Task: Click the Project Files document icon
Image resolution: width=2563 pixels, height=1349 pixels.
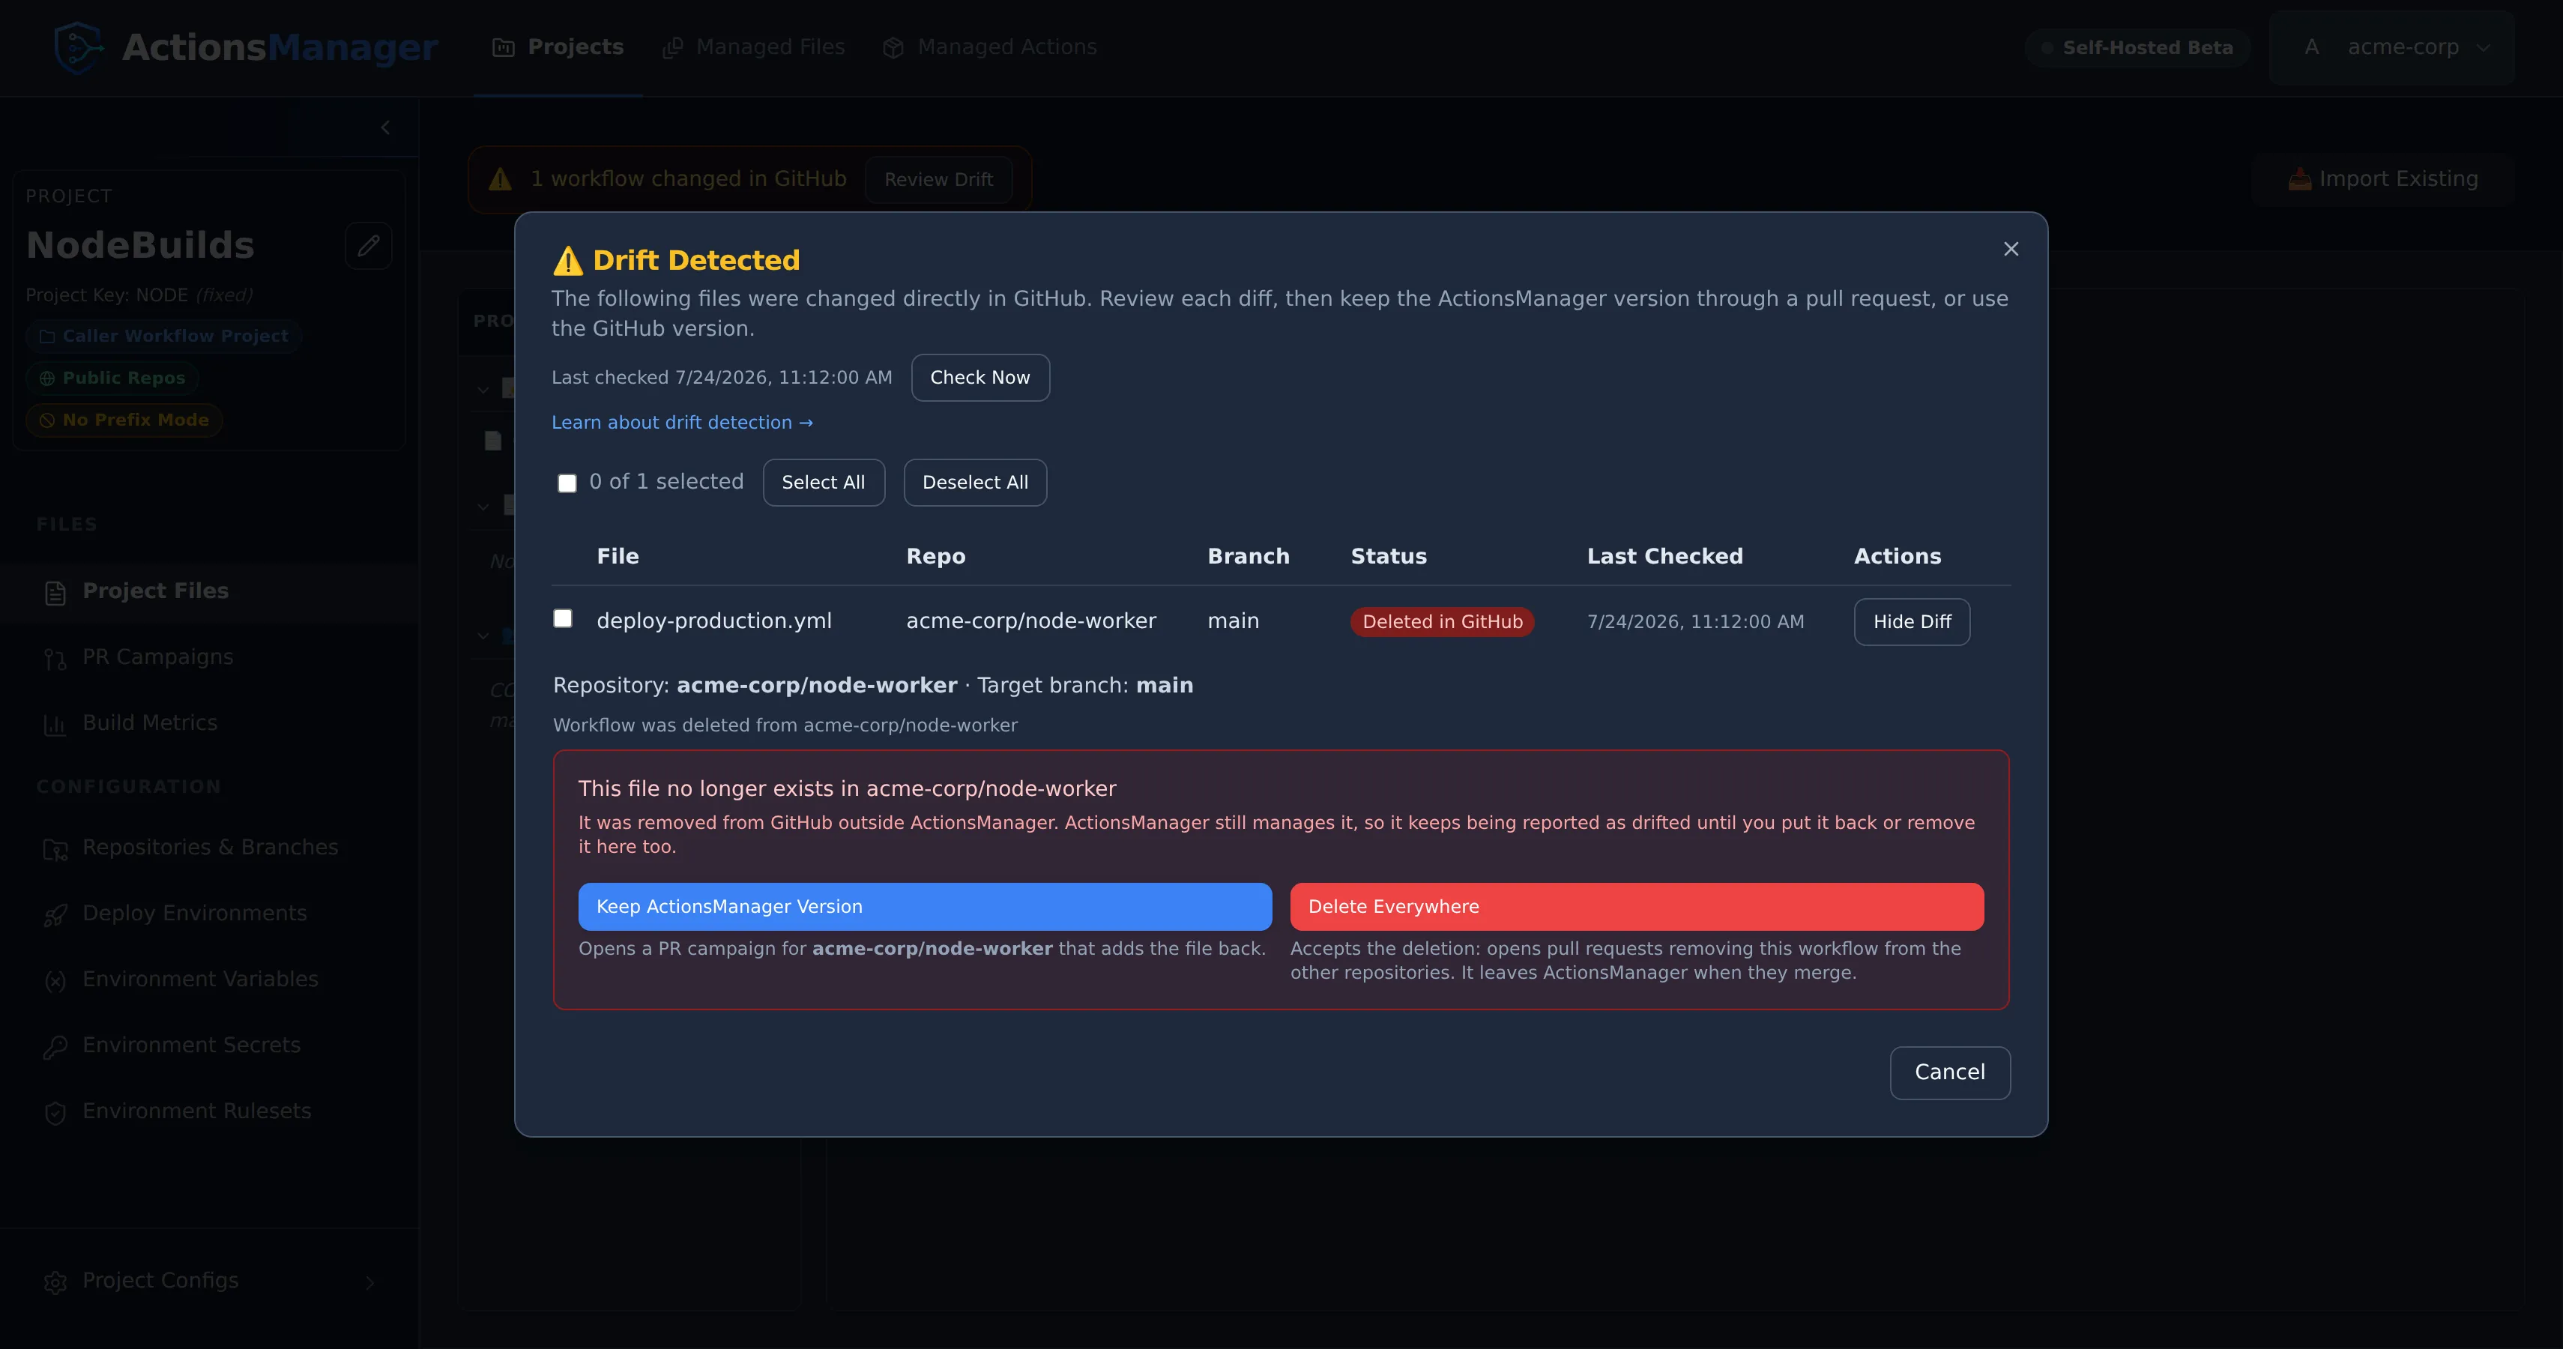Action: coord(55,593)
